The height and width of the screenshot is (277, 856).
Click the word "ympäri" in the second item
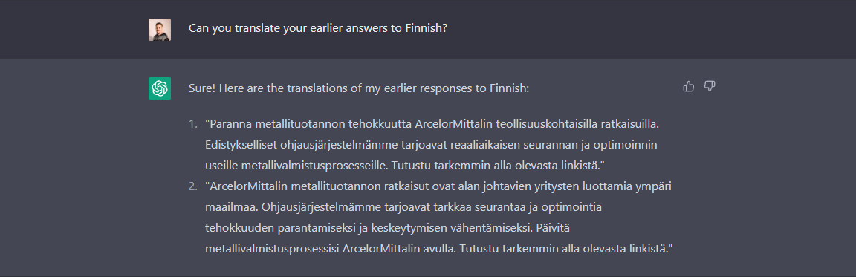(653, 187)
